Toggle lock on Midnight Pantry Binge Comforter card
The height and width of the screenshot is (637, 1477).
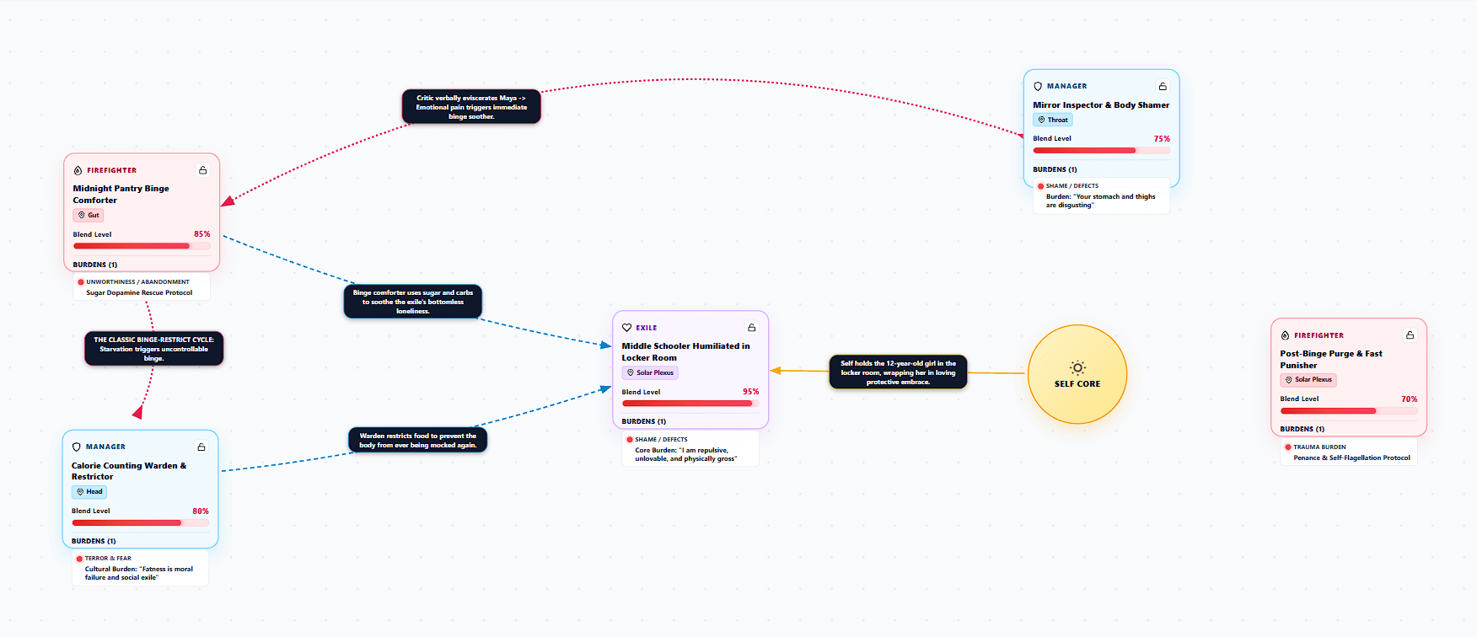202,170
